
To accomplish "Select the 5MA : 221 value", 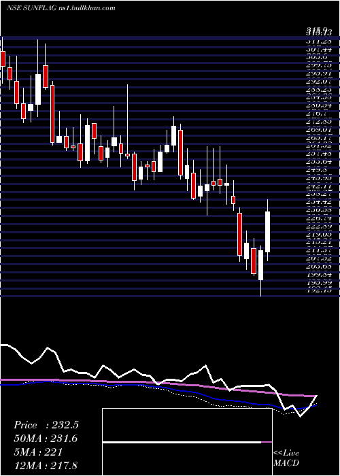I will [38, 452].
